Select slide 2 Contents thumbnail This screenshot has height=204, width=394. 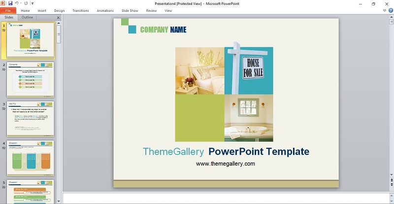pyautogui.click(x=31, y=80)
